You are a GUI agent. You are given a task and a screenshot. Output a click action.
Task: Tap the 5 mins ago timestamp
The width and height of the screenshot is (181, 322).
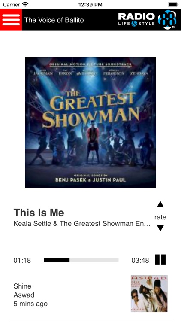[x=30, y=304]
